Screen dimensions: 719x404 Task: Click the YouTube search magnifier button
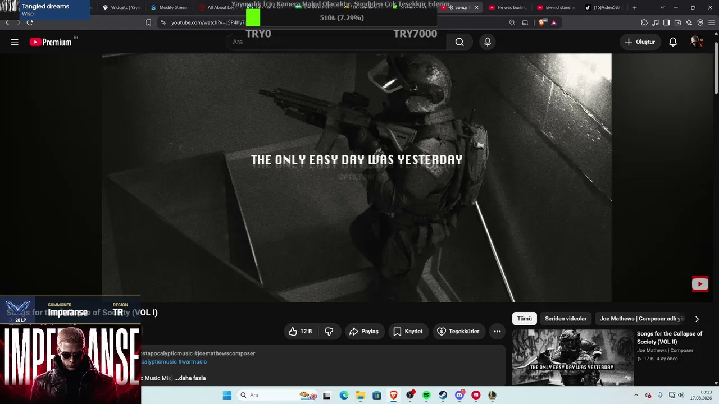[459, 42]
